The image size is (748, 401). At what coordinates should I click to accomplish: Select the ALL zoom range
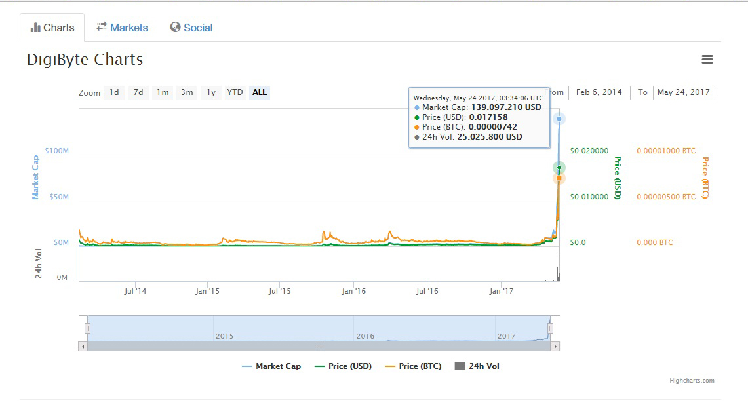(x=260, y=92)
